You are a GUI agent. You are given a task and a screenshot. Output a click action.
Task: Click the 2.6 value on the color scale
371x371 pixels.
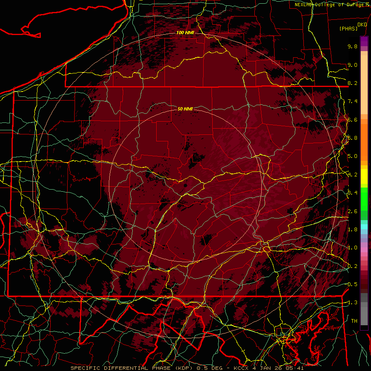click(352, 211)
